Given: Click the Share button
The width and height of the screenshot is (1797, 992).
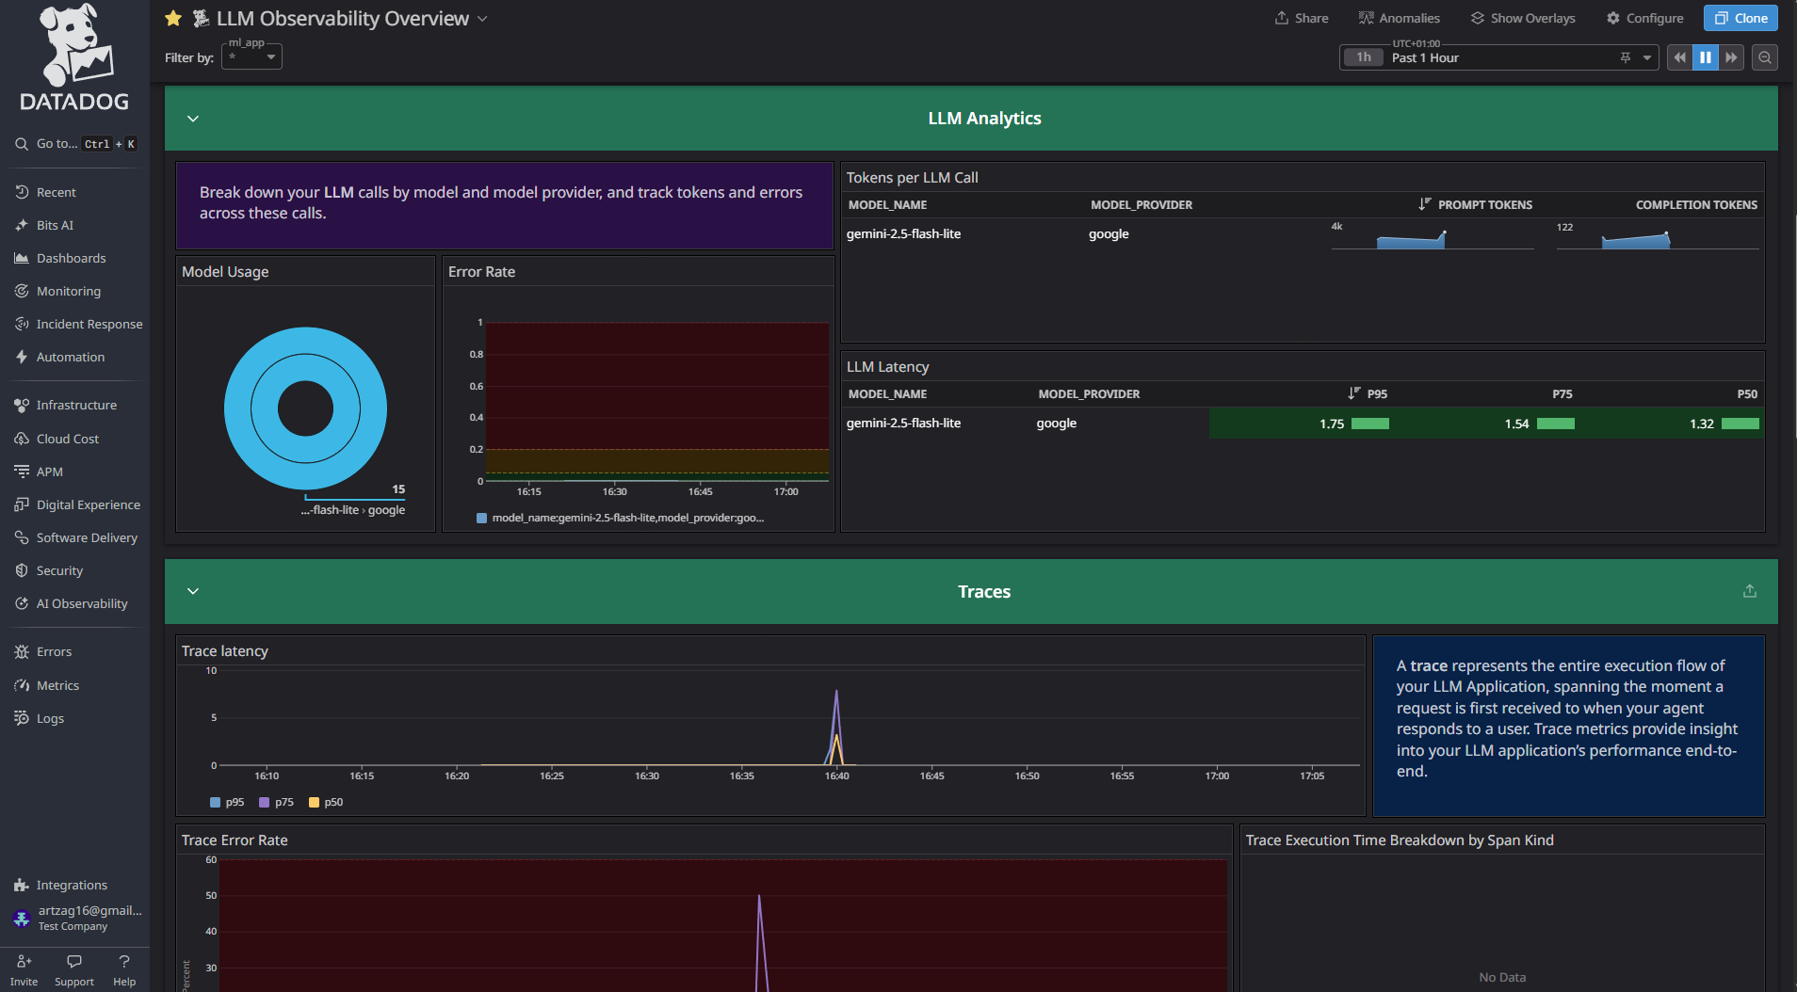Looking at the screenshot, I should 1302,18.
